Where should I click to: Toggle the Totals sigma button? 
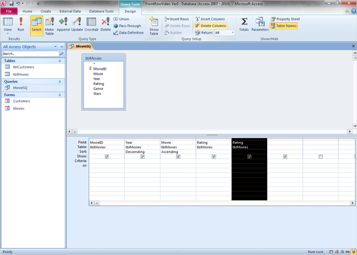244,24
